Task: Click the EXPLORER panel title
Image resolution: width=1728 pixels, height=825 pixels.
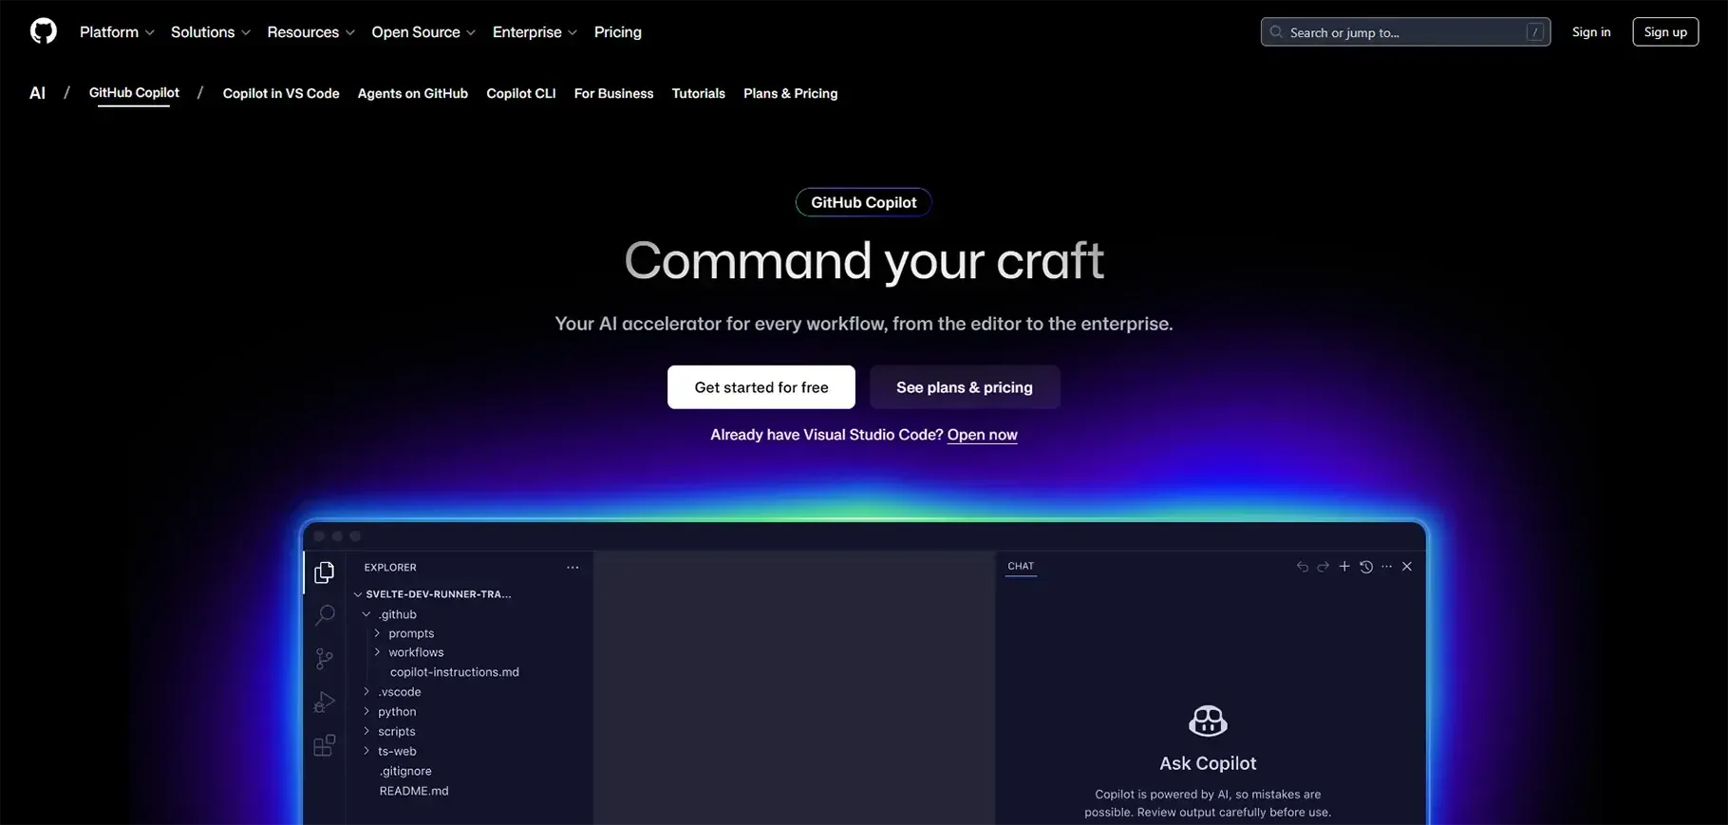Action: click(390, 568)
